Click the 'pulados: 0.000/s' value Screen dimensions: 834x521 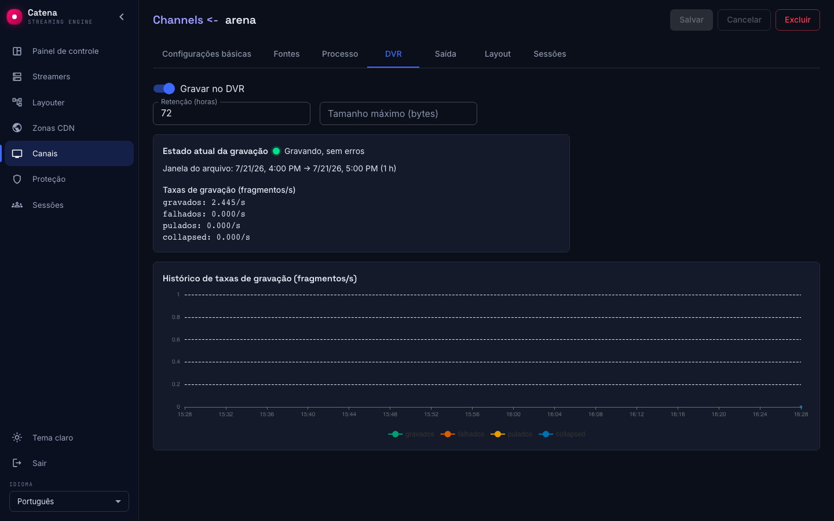(202, 226)
